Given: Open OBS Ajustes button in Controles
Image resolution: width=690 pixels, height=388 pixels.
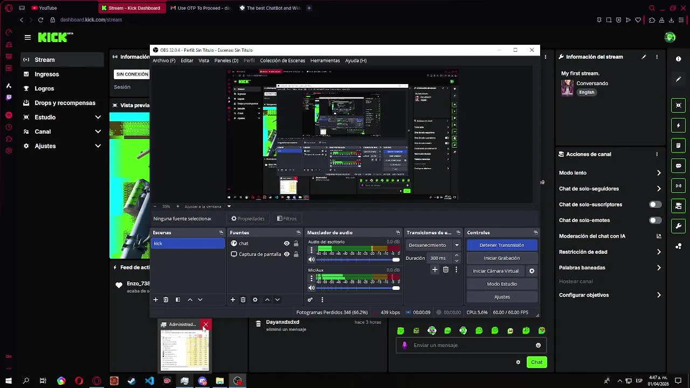Looking at the screenshot, I should (x=502, y=297).
